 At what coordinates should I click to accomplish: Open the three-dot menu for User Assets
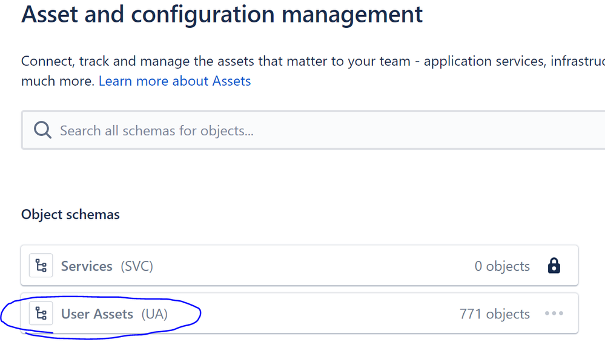[x=554, y=314]
